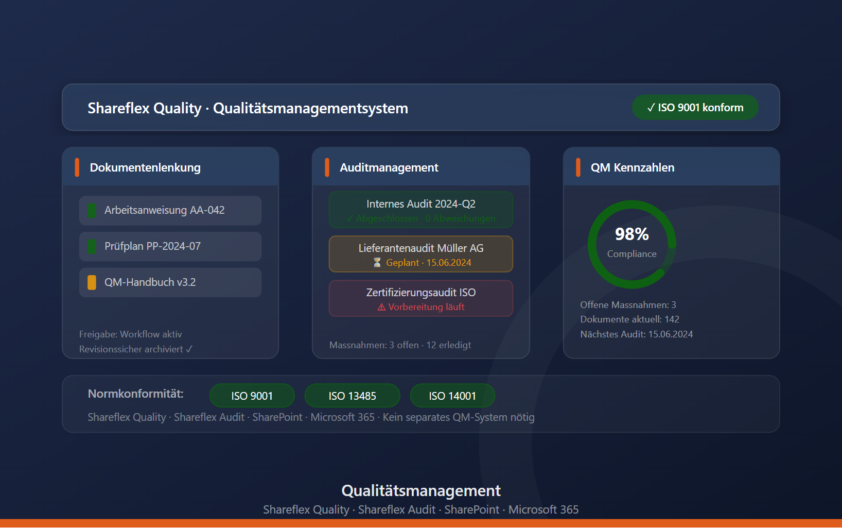Click the 'Normkonformität:' label
Viewport: 842px width, 528px height.
click(x=136, y=394)
